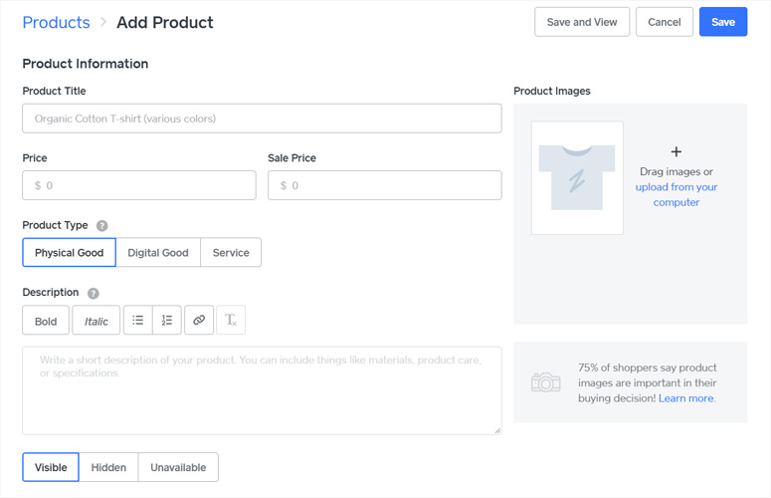Focus the Product Title input field
771x498 pixels.
pos(262,119)
